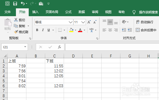Open the fill color dropdown arrow
This screenshot has width=159, height=100.
[75, 30]
